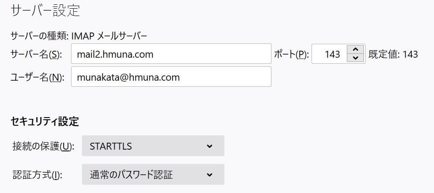Image resolution: width=434 pixels, height=193 pixels.
Task: Click the ユーザー名(N) label
Action: coord(37,77)
